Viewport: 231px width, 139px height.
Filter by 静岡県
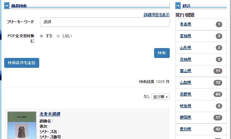pyautogui.click(x=185, y=117)
